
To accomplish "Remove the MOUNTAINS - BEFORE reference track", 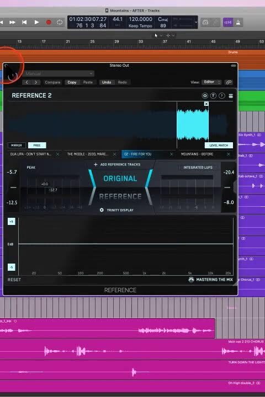I will tap(229, 154).
